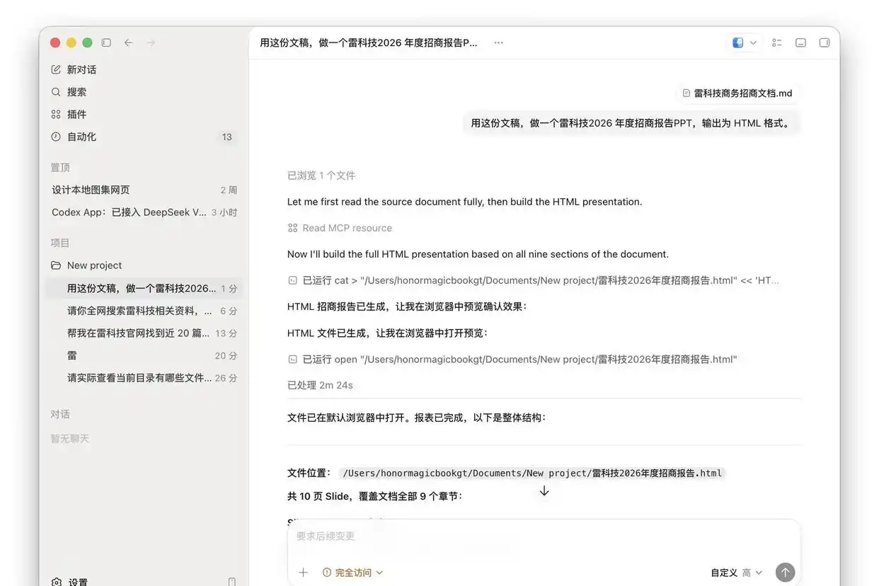Viewport: 879px width, 586px height.
Task: Open 设置 at the sidebar bottom
Action: tap(69, 582)
